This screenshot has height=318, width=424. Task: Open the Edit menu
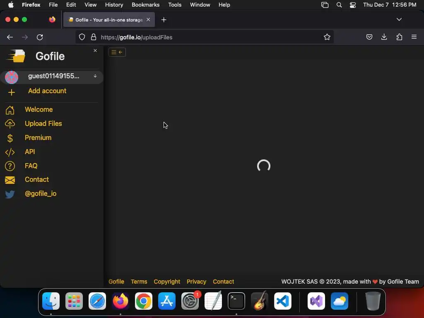point(71,5)
